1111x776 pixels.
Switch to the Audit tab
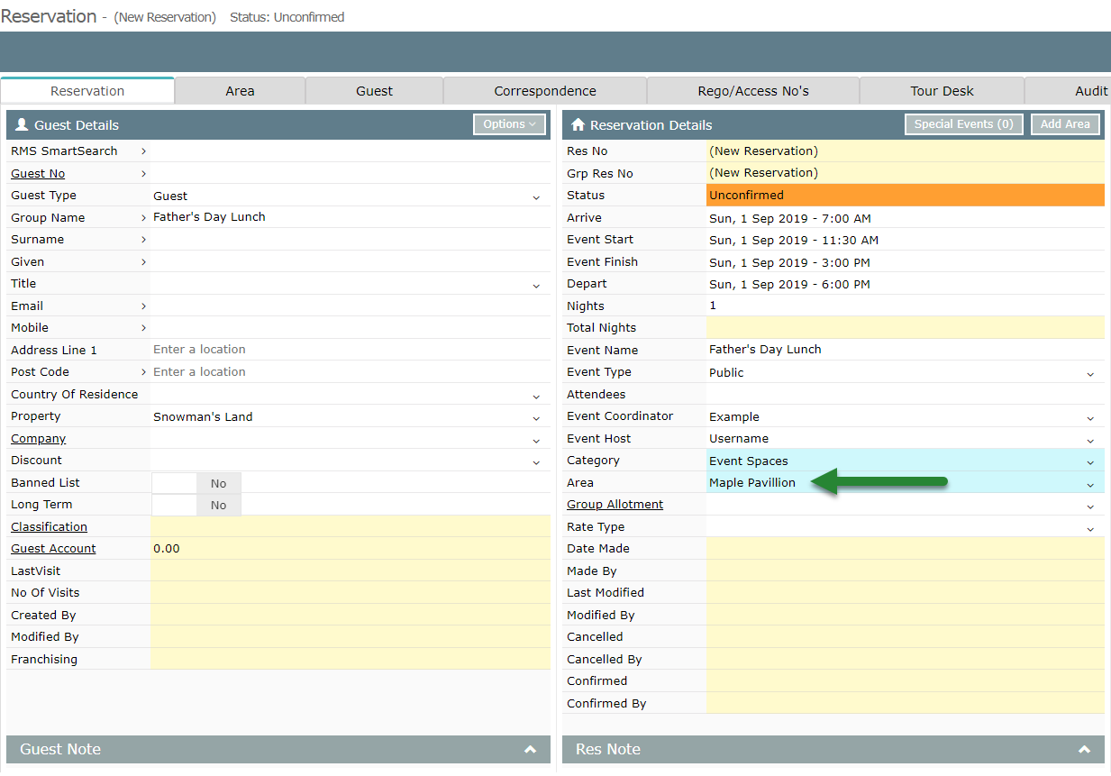click(1068, 90)
